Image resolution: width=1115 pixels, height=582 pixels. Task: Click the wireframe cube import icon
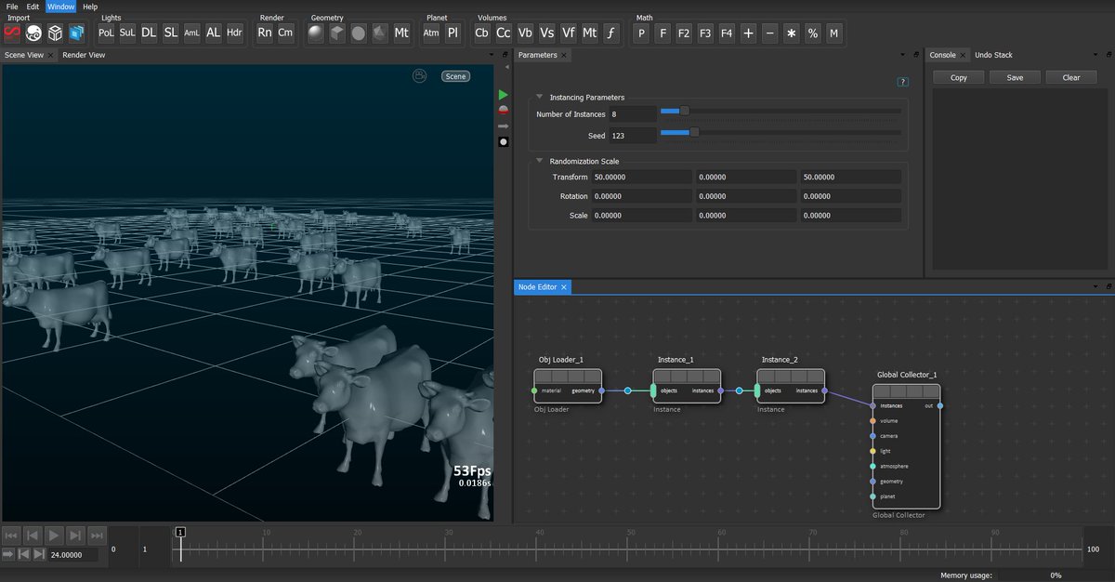tap(55, 33)
